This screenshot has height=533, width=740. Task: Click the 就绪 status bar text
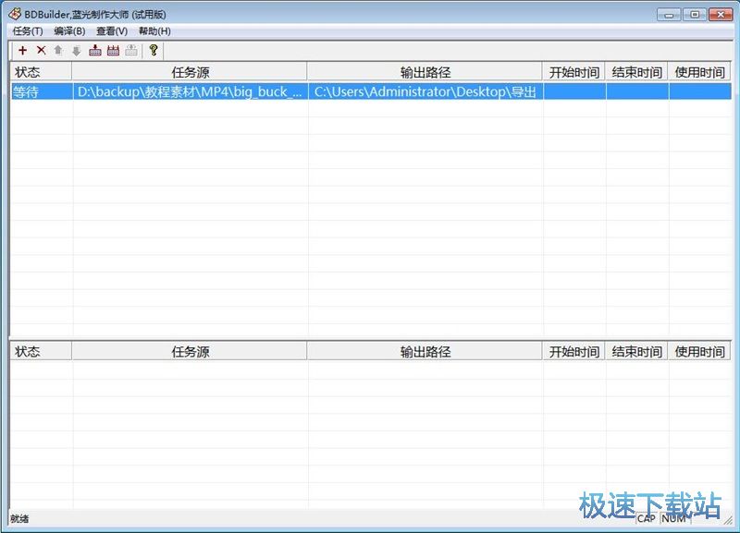(x=19, y=519)
